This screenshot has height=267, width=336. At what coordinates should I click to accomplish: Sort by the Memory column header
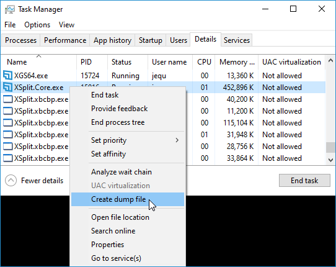(x=236, y=62)
